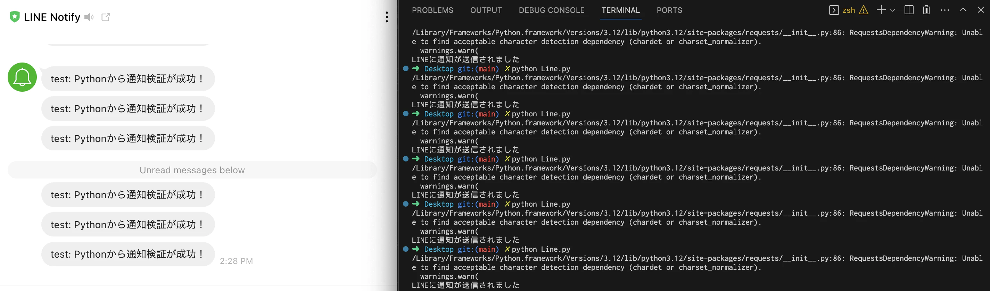The image size is (990, 291).
Task: Create a new terminal with plus icon
Action: click(x=881, y=10)
